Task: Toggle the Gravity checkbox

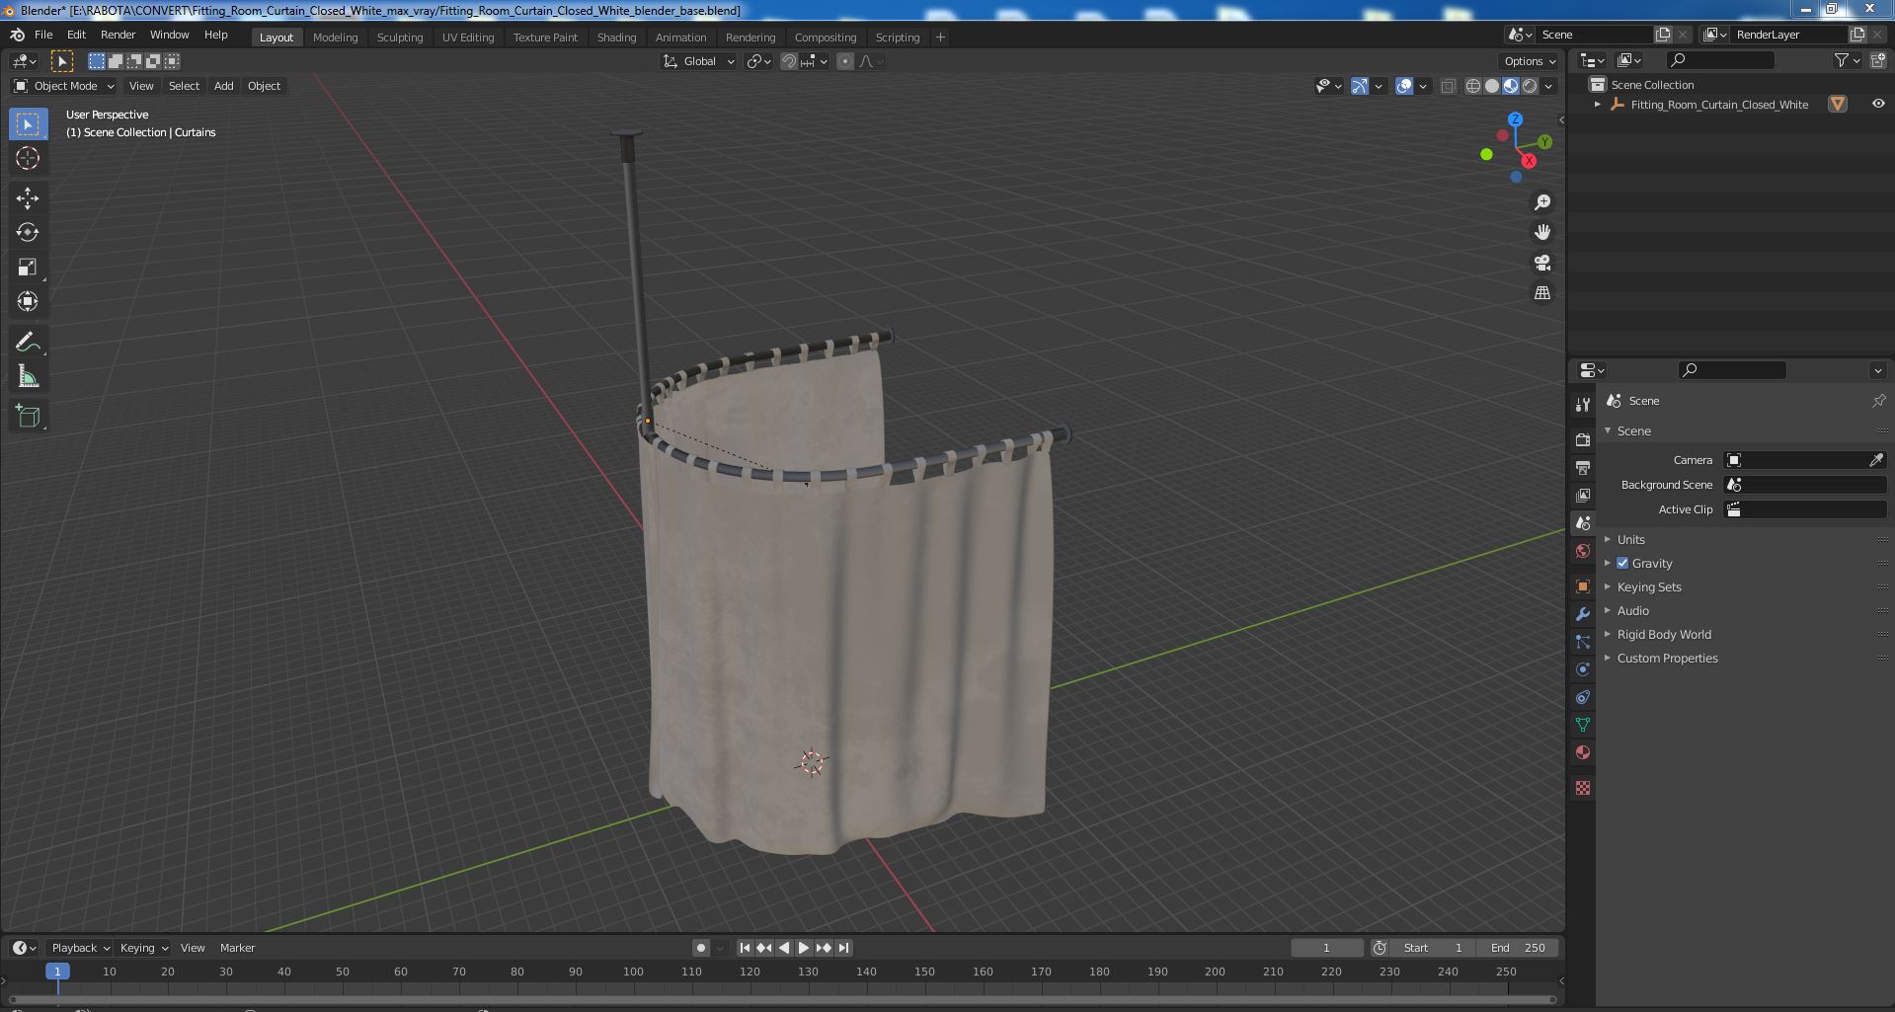Action: pyautogui.click(x=1622, y=563)
